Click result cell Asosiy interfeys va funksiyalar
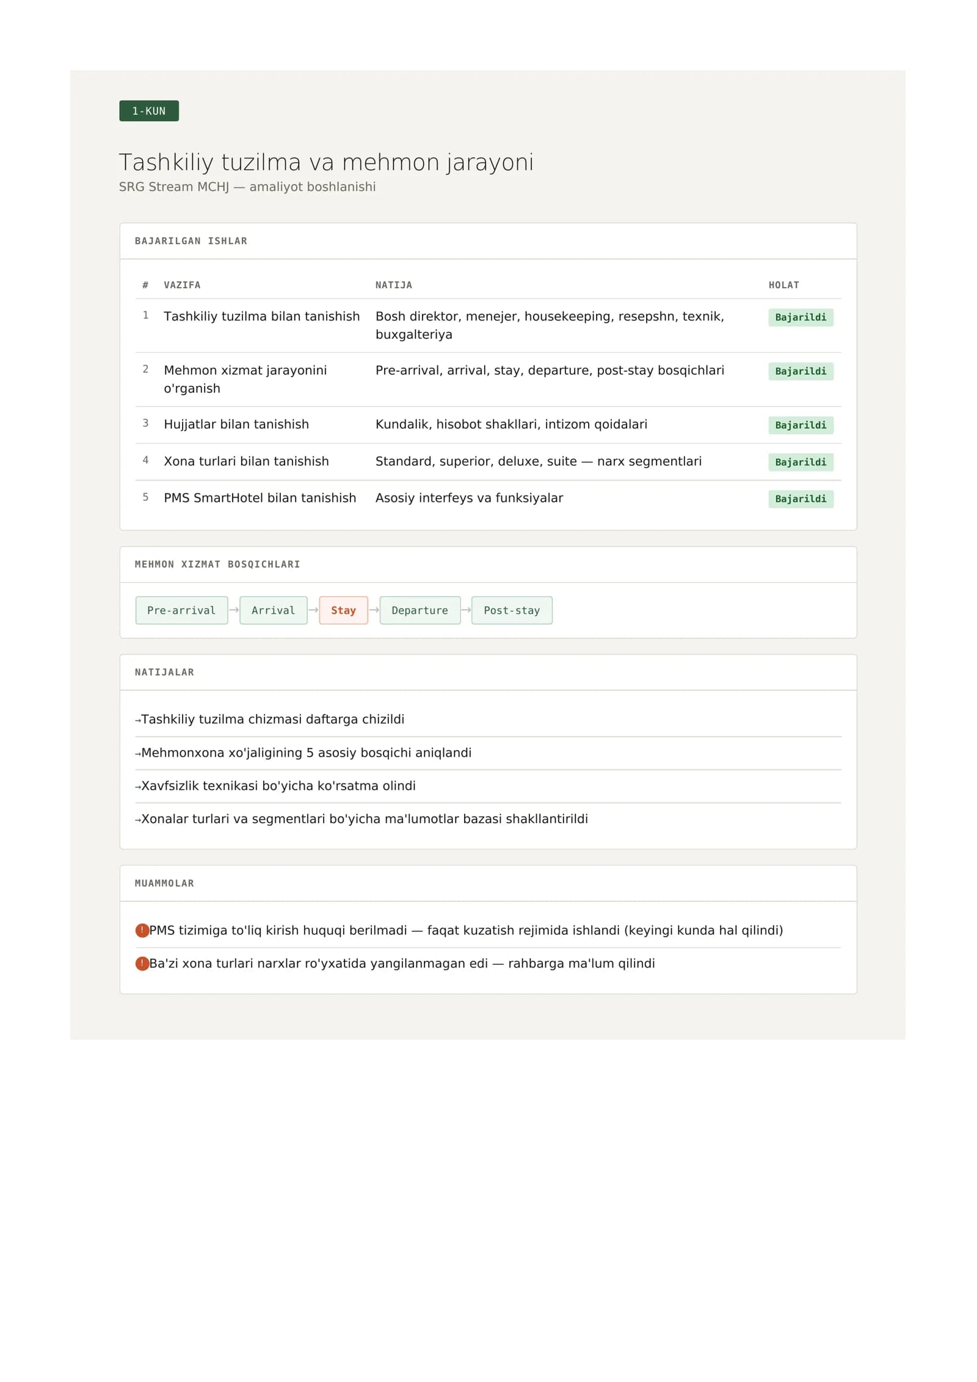The image size is (977, 1382). [469, 498]
